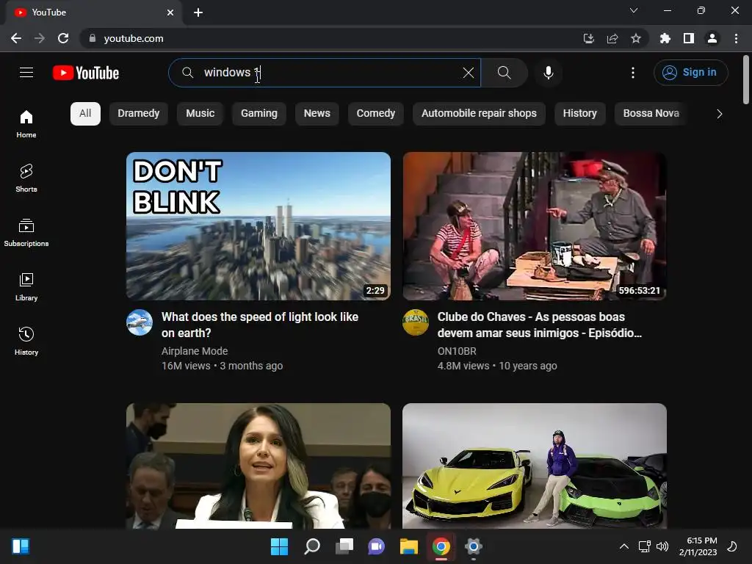Click the Sign in button

(x=690, y=73)
